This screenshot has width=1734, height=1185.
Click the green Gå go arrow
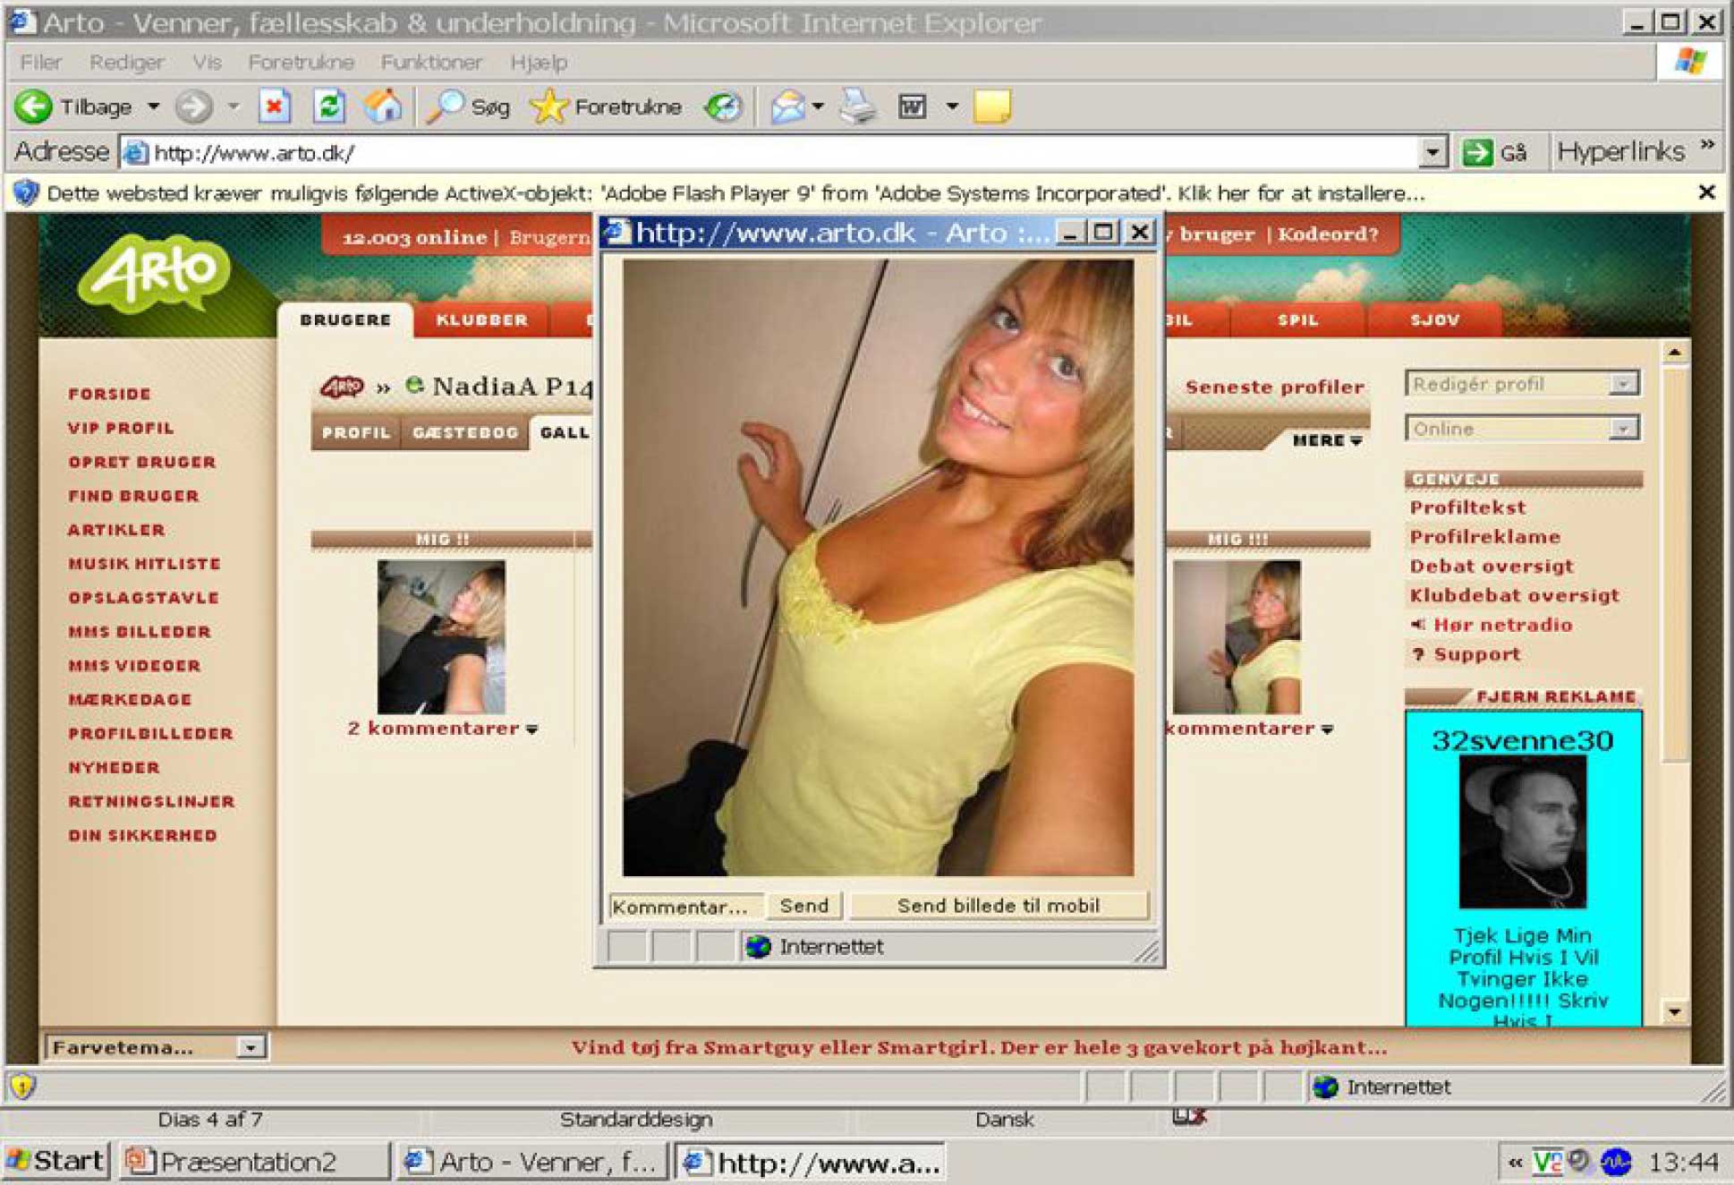1477,152
